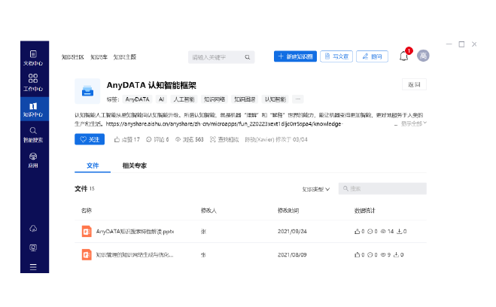Open file 知识管理的知识网络生成与优化...
Viewport: 496px width, 307px height.
[x=135, y=254]
